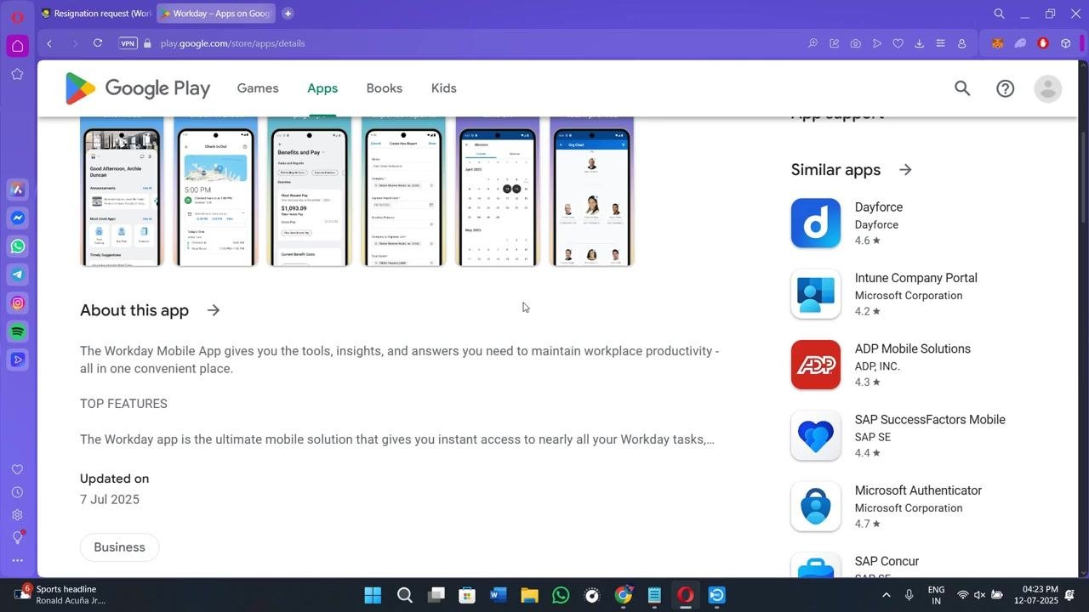This screenshot has height=612, width=1089.
Task: Open the Microsoft Authenticator app icon
Action: tap(816, 507)
